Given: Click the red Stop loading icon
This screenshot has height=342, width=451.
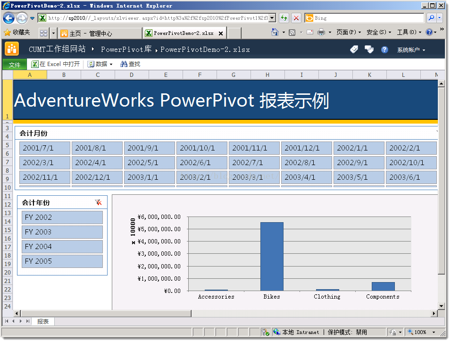Looking at the screenshot, I should point(296,18).
